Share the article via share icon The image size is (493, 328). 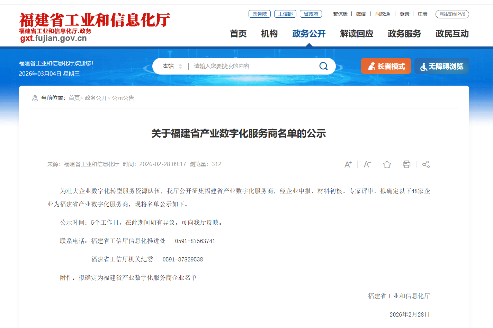pyautogui.click(x=426, y=164)
